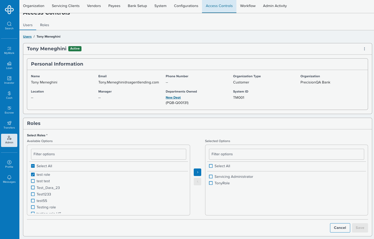Open Configurations menu

click(x=186, y=6)
